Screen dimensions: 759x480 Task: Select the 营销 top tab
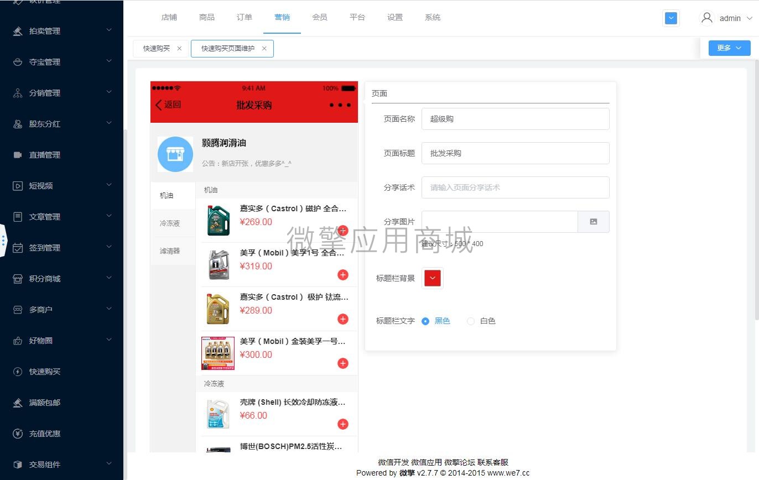click(x=282, y=18)
